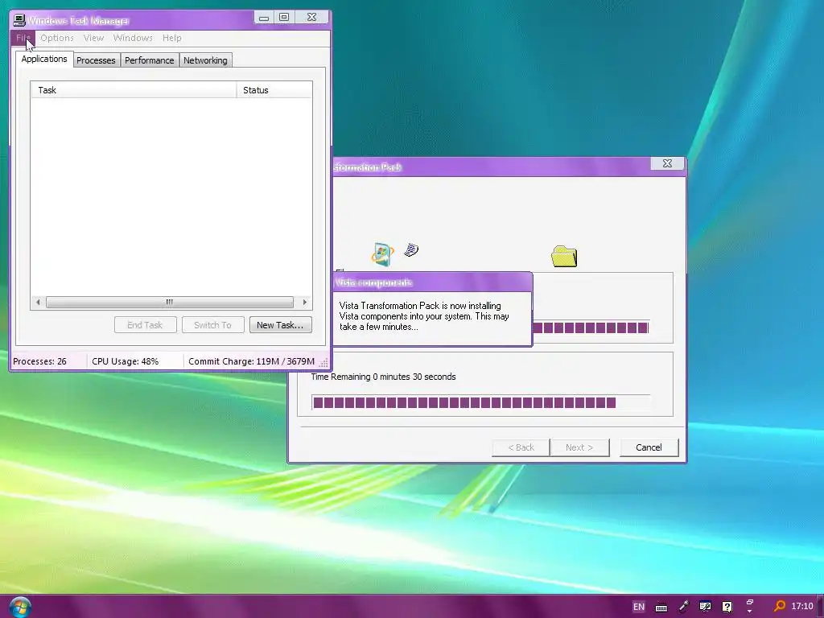The height and width of the screenshot is (618, 824).
Task: Click the Next > button in installer
Action: pyautogui.click(x=579, y=447)
